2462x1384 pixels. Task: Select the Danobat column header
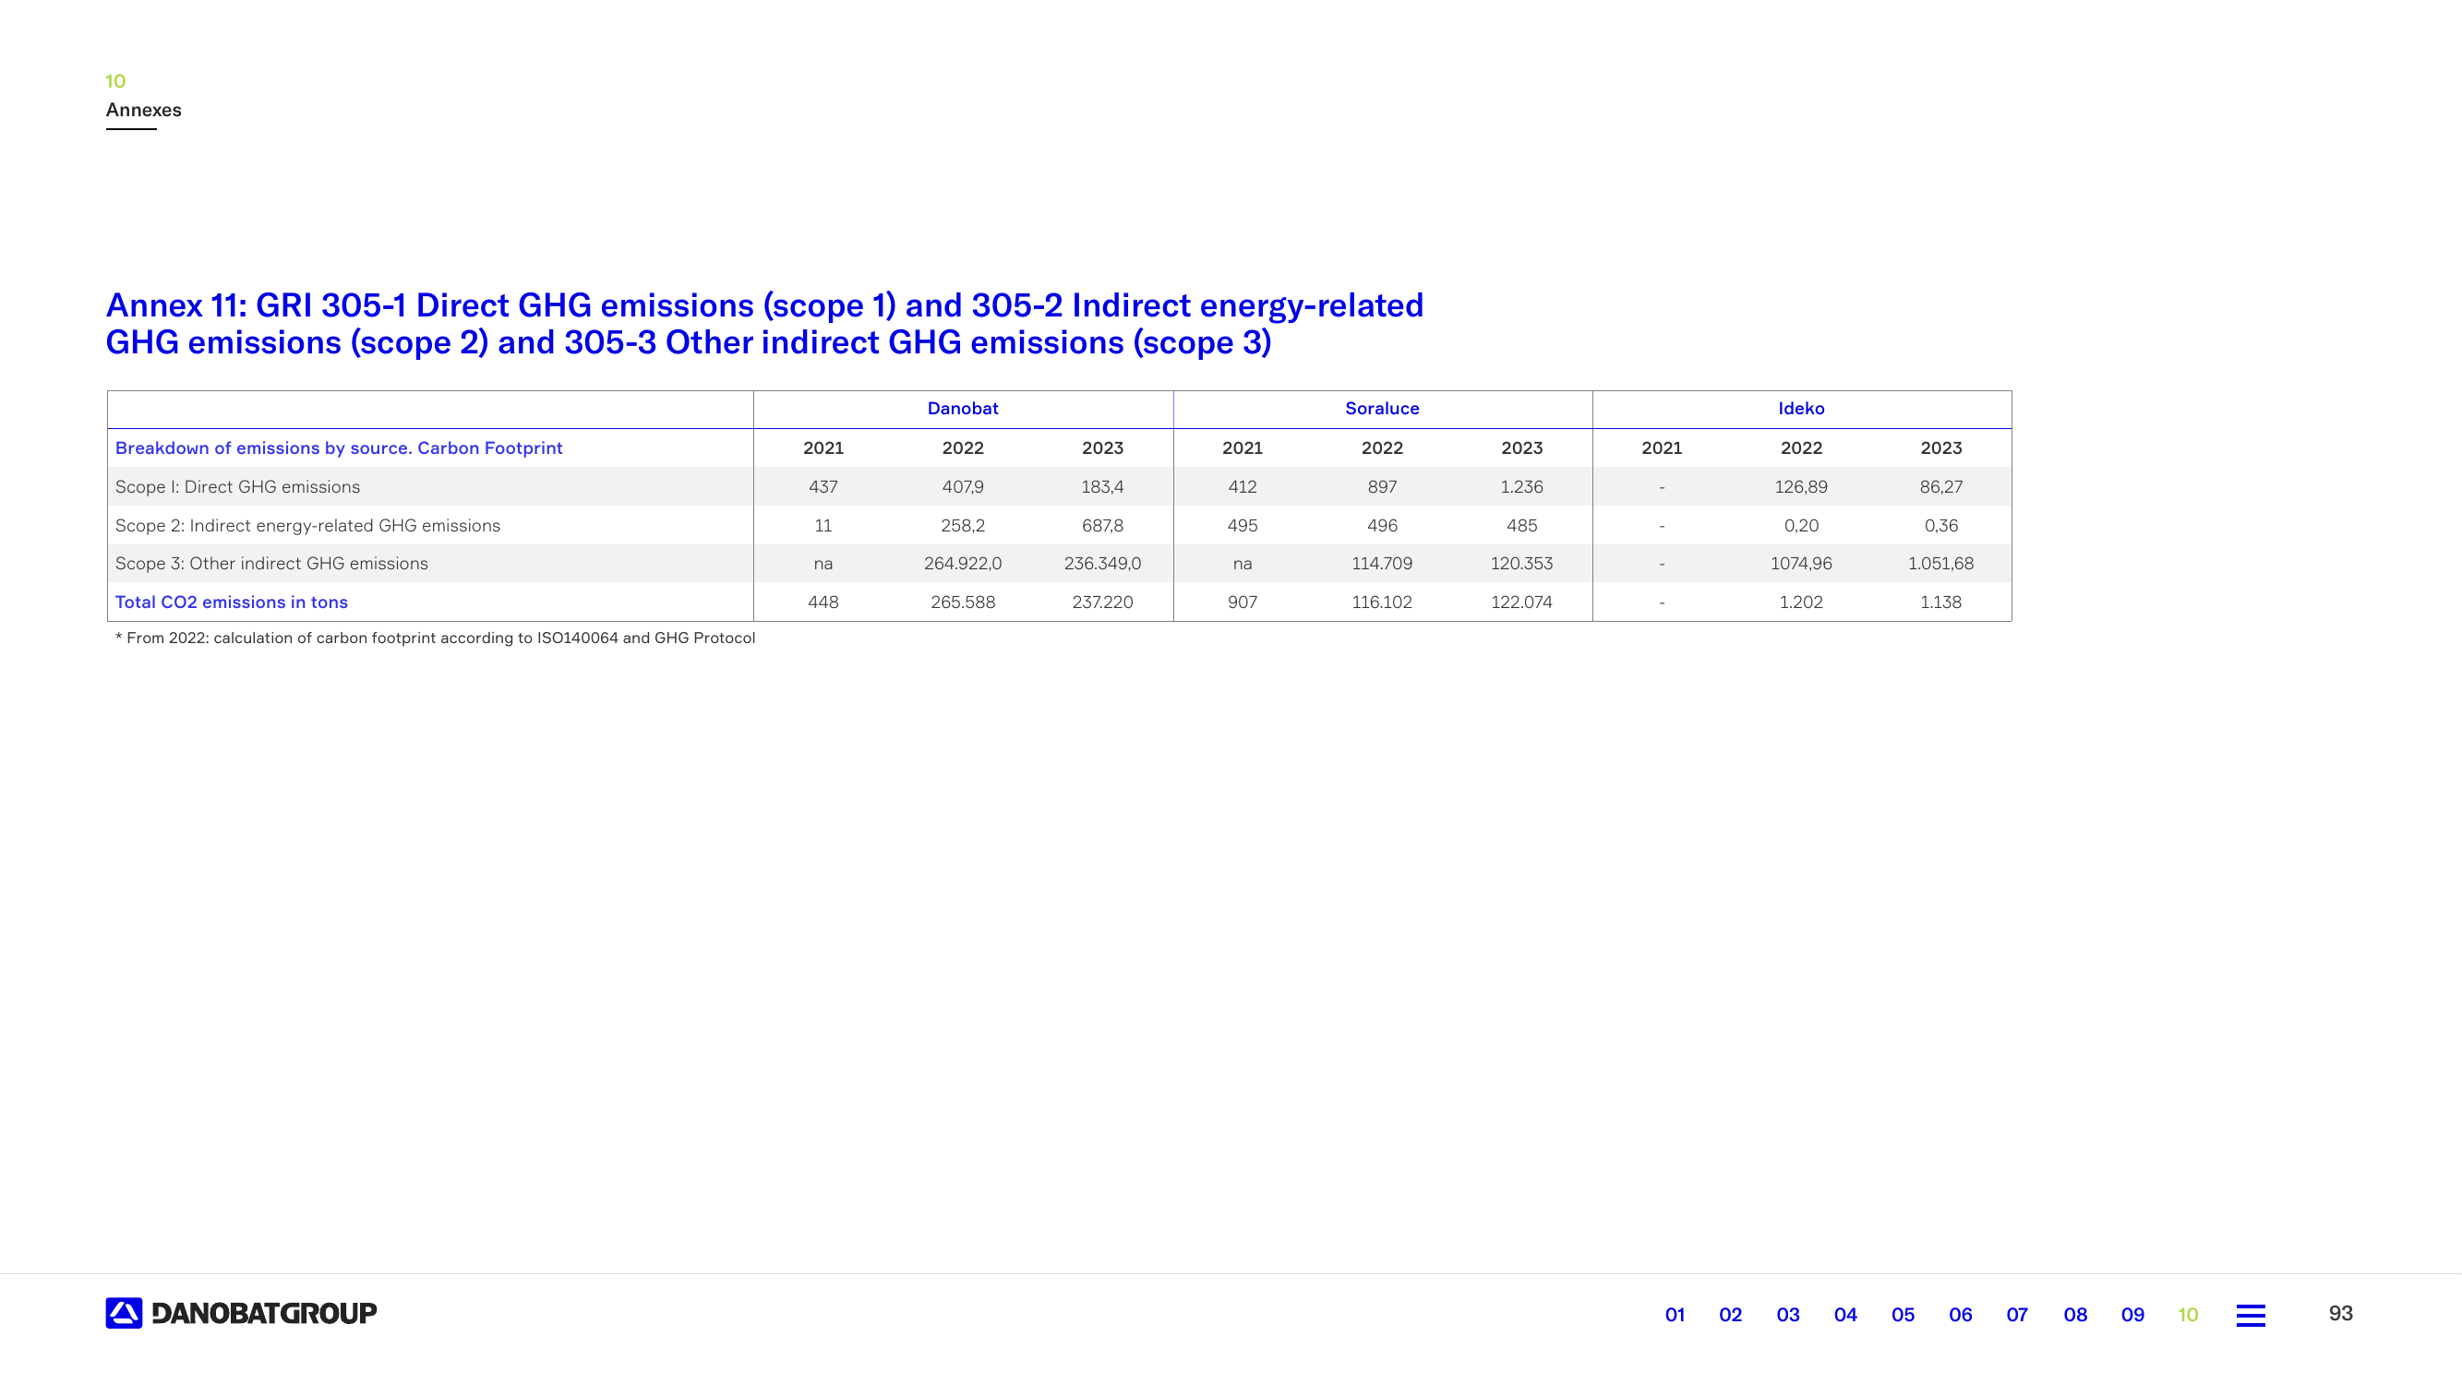point(963,409)
